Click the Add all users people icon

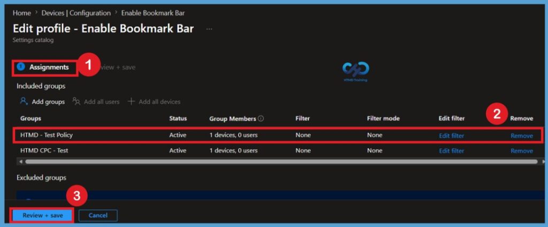click(77, 101)
